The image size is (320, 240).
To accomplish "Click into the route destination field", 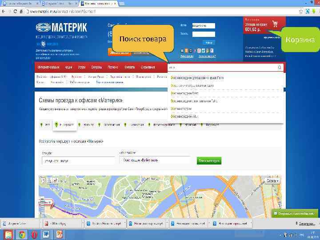I will [x=155, y=160].
